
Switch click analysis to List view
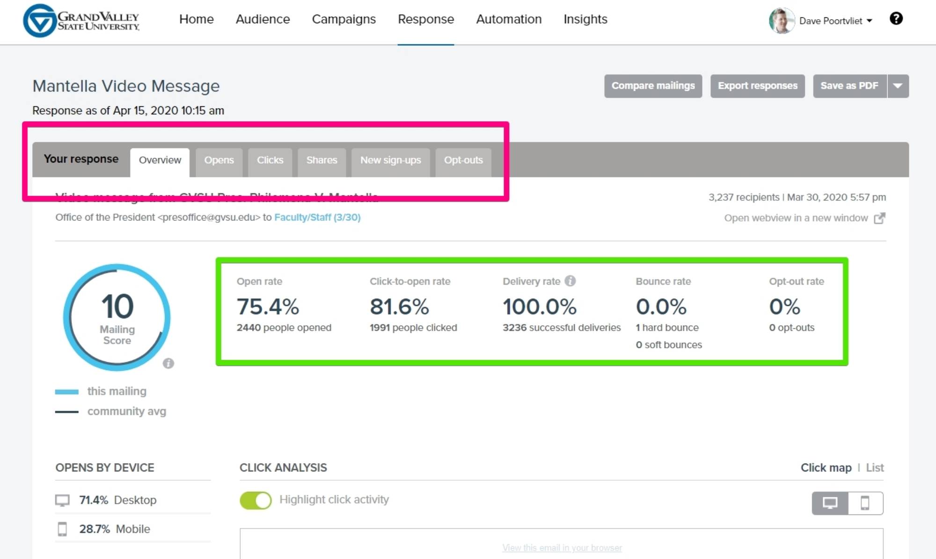[874, 468]
